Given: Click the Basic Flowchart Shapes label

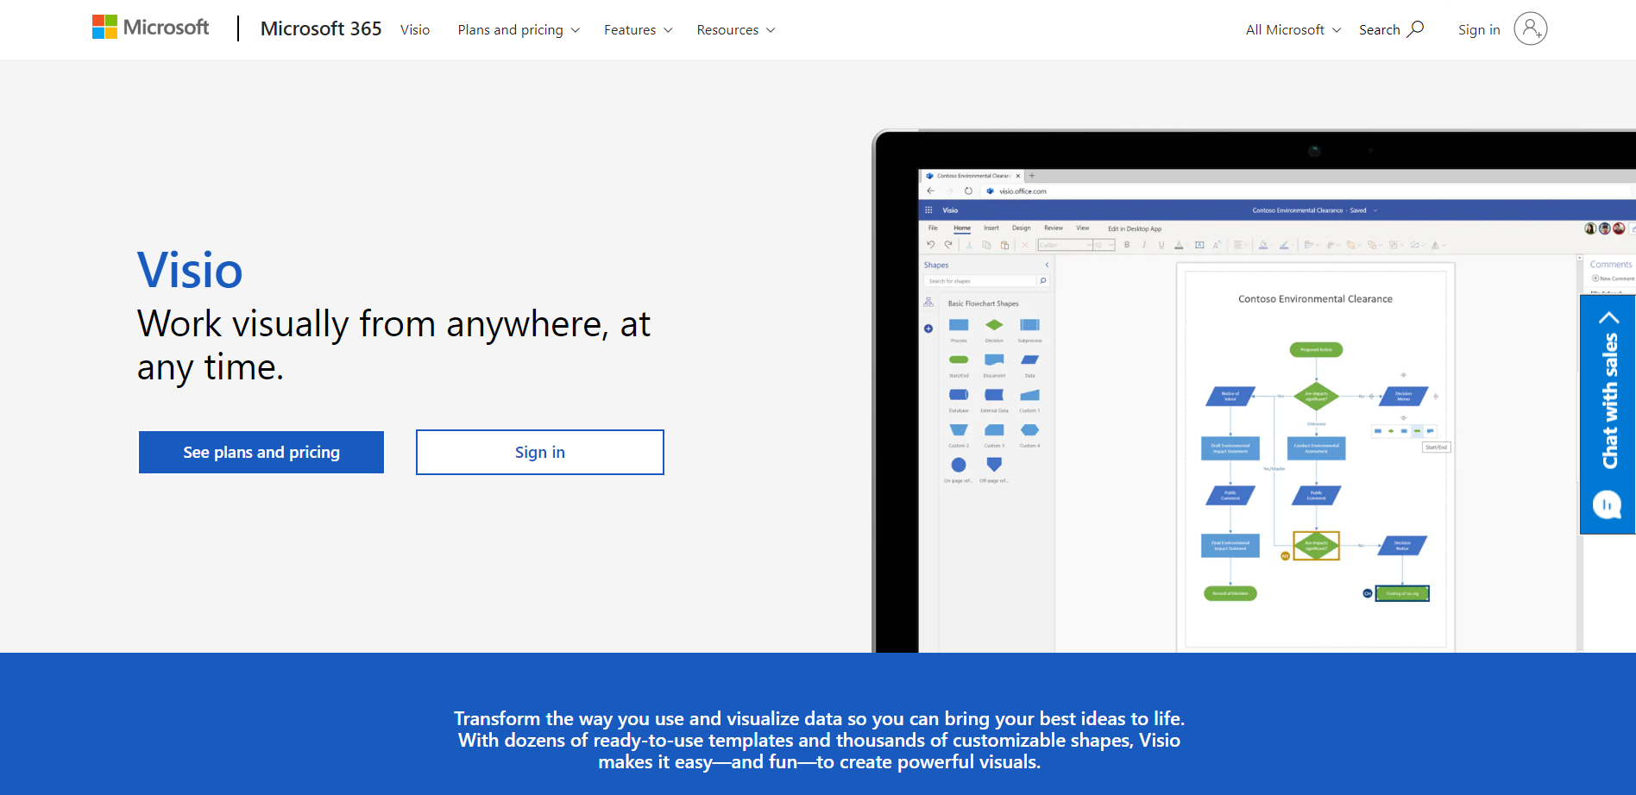Looking at the screenshot, I should tap(983, 304).
